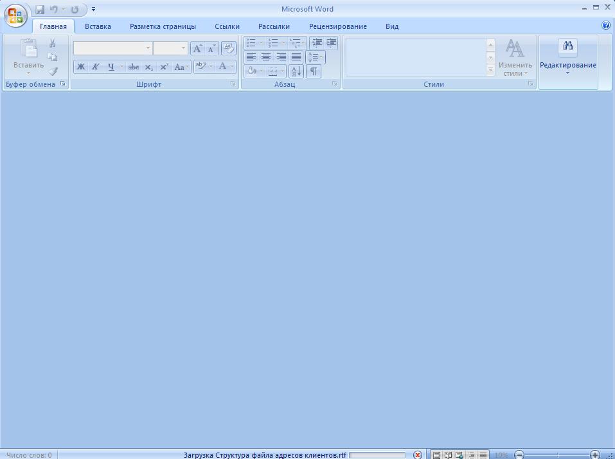The height and width of the screenshot is (459, 615).
Task: Toggle underline Ч formatting
Action: (x=111, y=67)
